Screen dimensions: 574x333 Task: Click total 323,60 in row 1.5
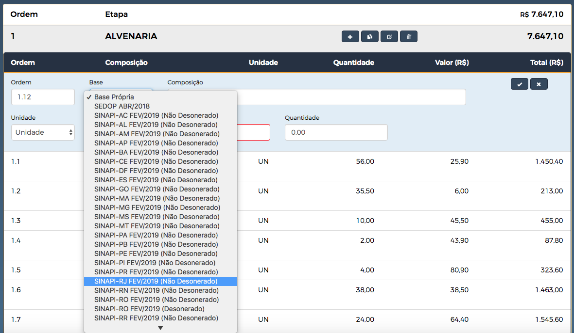(x=552, y=270)
